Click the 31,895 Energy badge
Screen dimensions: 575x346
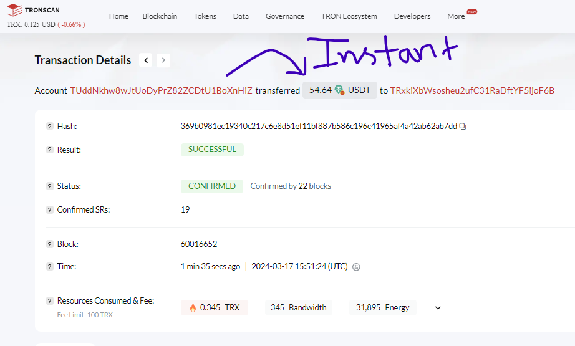(x=382, y=307)
